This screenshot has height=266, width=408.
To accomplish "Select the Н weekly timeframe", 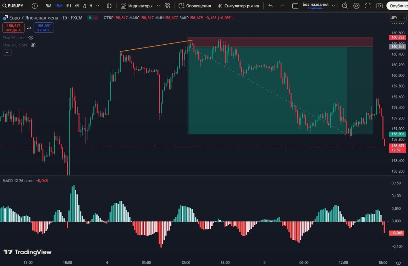I will (91, 6).
